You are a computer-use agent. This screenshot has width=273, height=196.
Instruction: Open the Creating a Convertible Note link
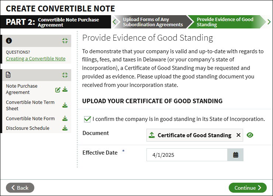pyautogui.click(x=36, y=59)
